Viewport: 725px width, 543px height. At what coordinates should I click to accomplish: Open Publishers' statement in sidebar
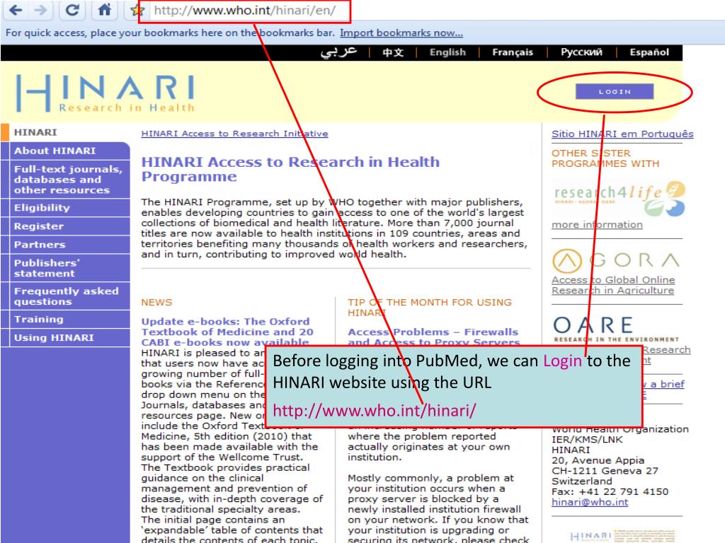pyautogui.click(x=65, y=268)
